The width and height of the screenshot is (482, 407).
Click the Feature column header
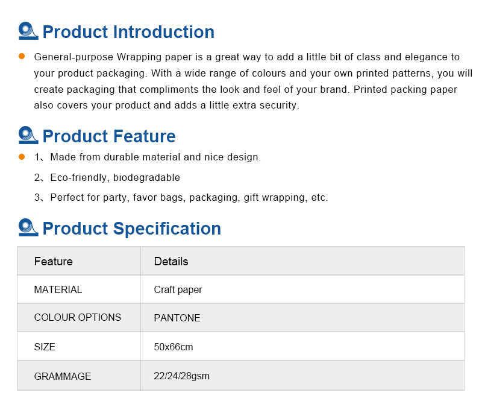click(54, 262)
